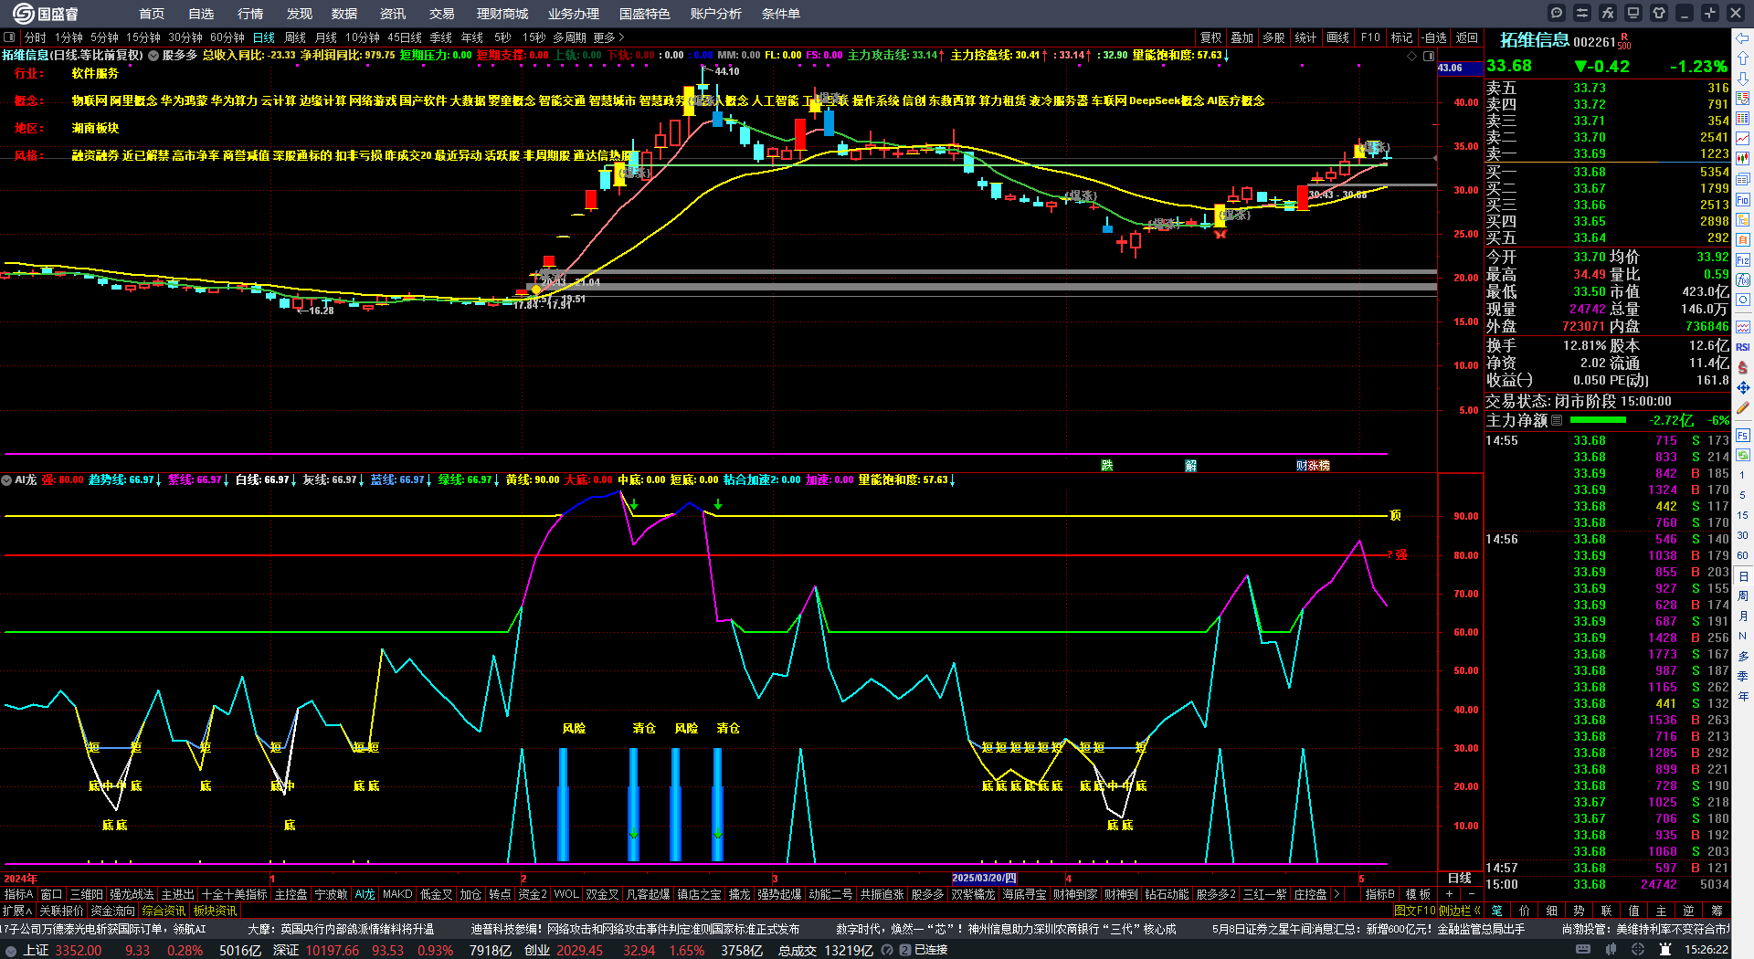Click the chess rook icon in status bar
1754x959 pixels.
(1664, 950)
